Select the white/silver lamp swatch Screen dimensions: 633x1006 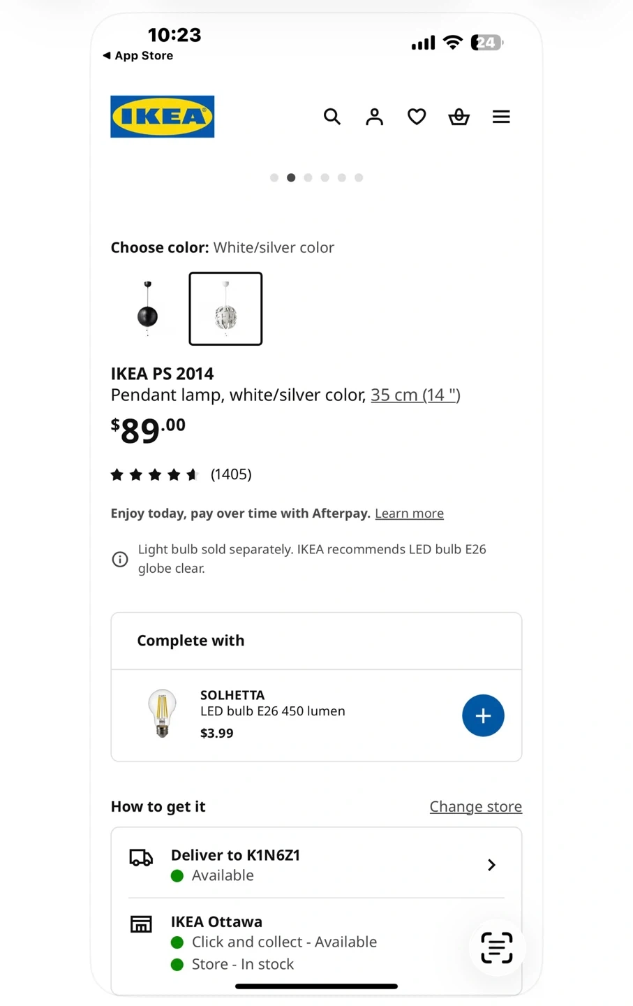225,309
